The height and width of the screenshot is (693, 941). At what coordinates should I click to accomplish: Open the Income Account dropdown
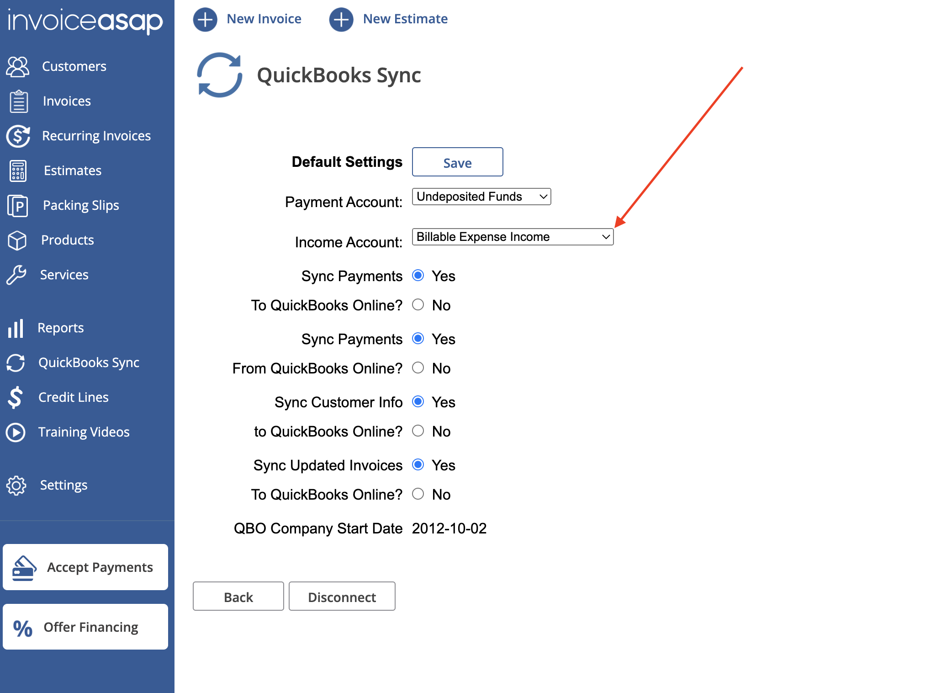pyautogui.click(x=513, y=237)
